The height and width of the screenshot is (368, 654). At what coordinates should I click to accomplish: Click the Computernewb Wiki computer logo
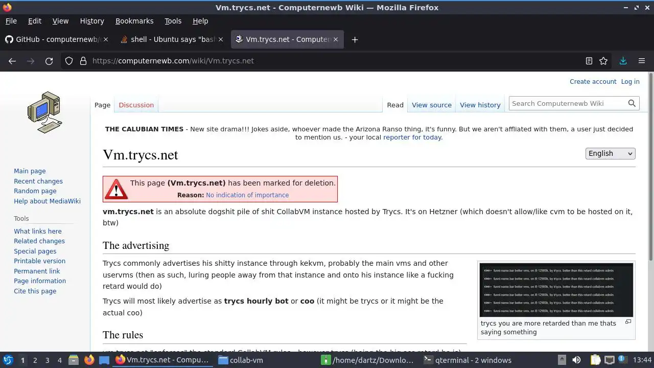pyautogui.click(x=45, y=112)
